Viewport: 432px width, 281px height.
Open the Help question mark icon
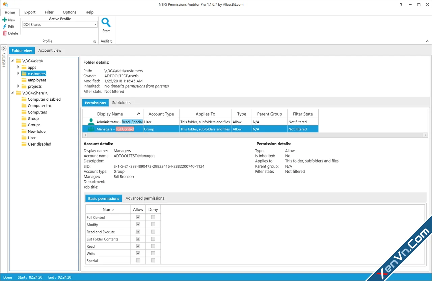401,5
